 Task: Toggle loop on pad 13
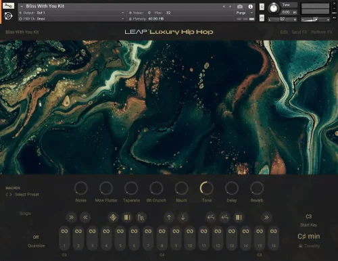(x=232, y=231)
